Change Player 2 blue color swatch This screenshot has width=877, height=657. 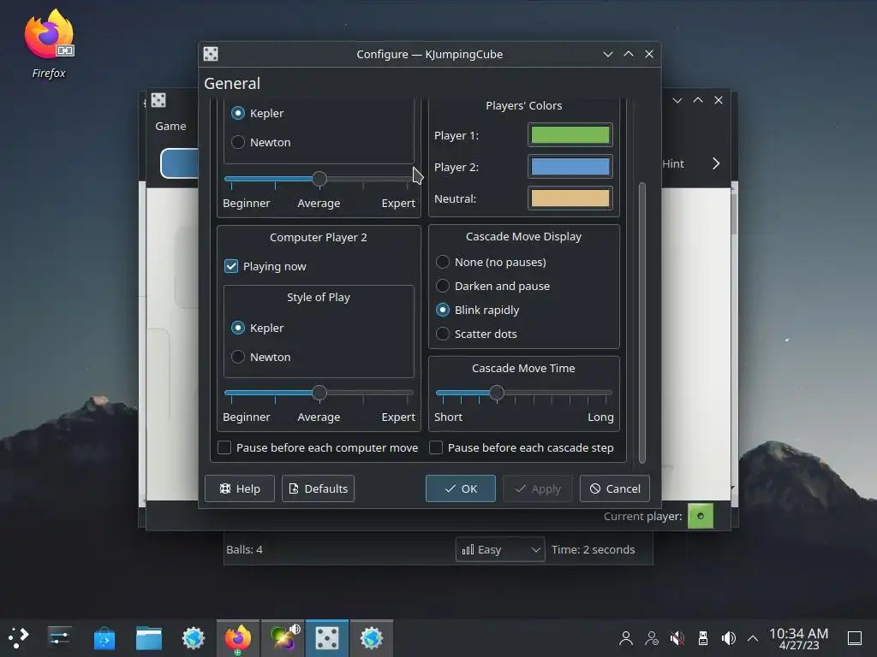(x=570, y=167)
